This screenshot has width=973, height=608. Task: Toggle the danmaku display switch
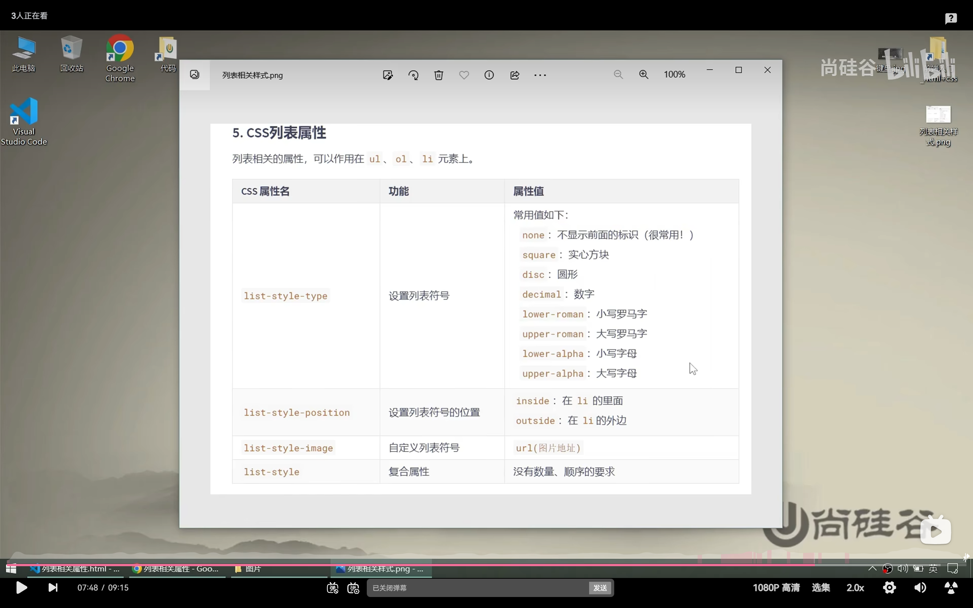[333, 588]
